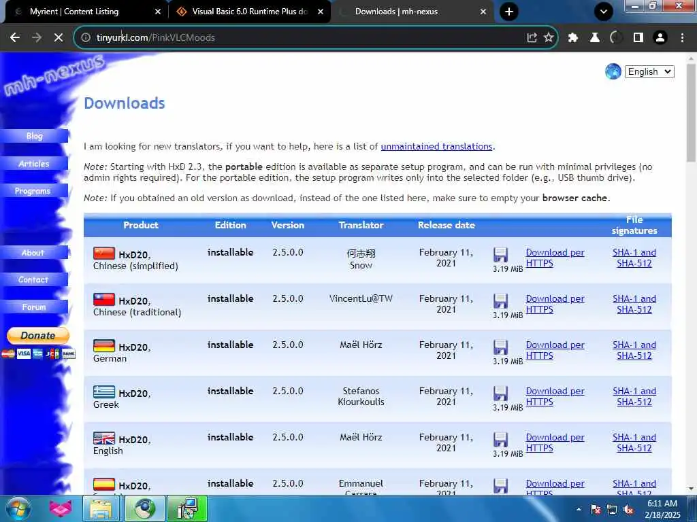This screenshot has width=697, height=522.
Task: Click the mh-nexus site logo
Action: tap(53, 75)
